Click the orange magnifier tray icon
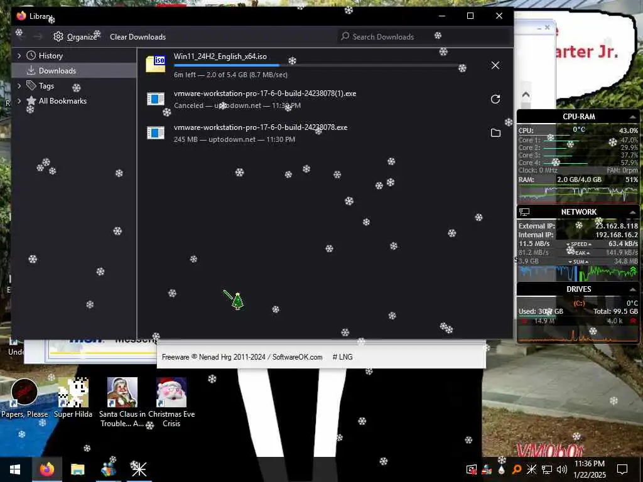643x482 pixels. [x=517, y=469]
